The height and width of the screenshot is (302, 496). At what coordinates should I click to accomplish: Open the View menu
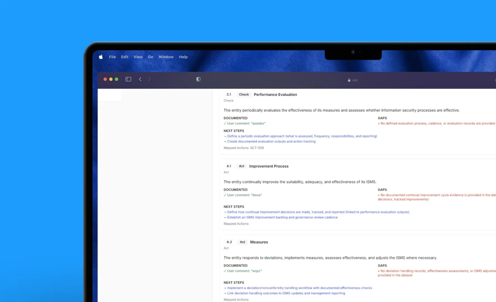click(138, 57)
